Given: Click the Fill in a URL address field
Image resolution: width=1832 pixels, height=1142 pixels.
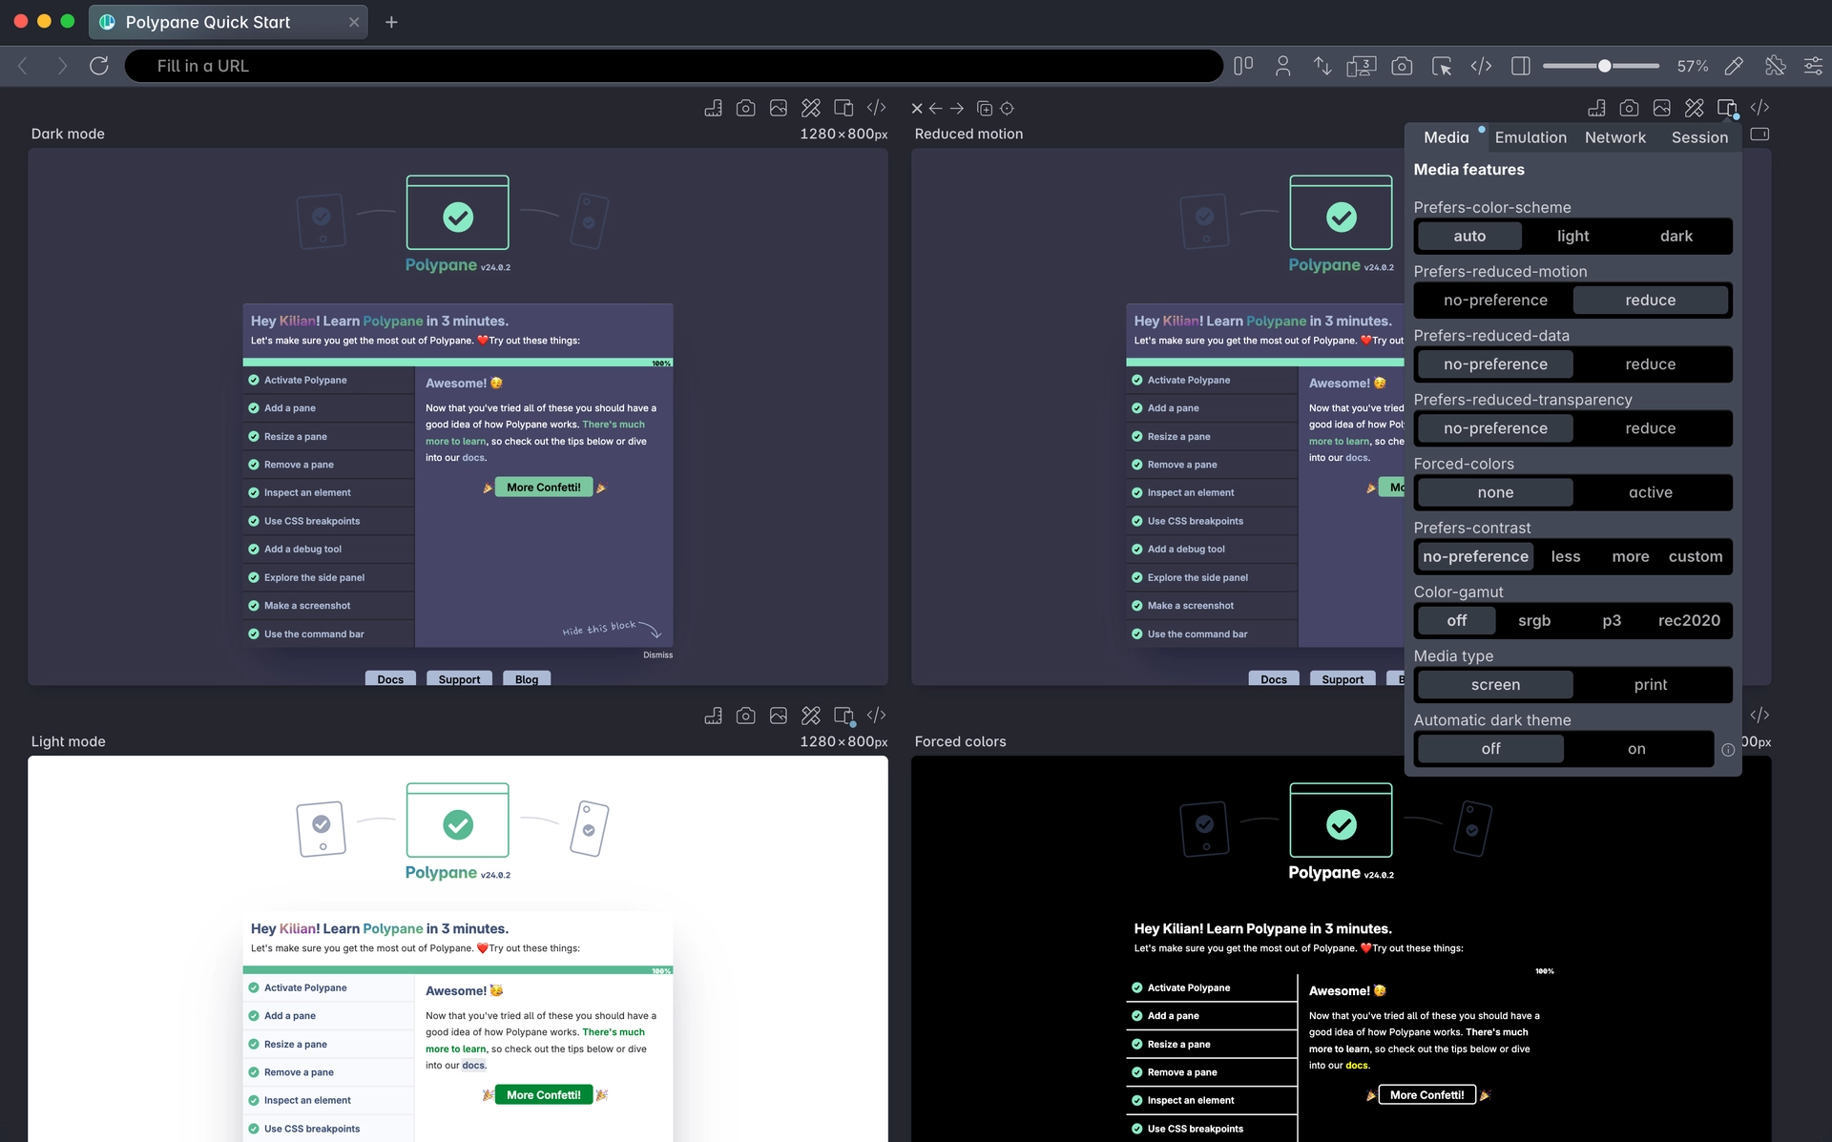Looking at the screenshot, I should [x=674, y=66].
